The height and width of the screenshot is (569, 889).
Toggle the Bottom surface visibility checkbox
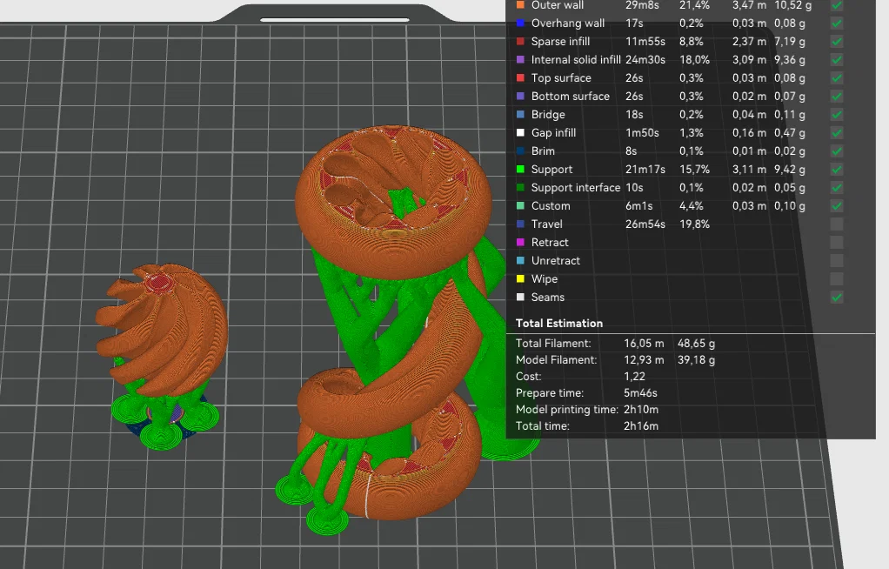[836, 97]
